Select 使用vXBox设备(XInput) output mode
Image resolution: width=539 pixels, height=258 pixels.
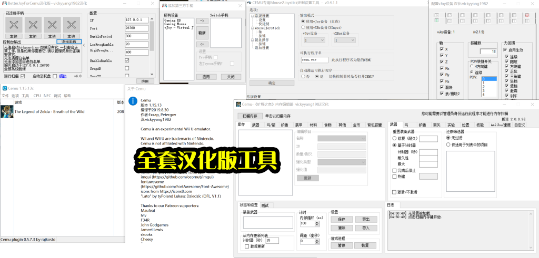(x=303, y=27)
